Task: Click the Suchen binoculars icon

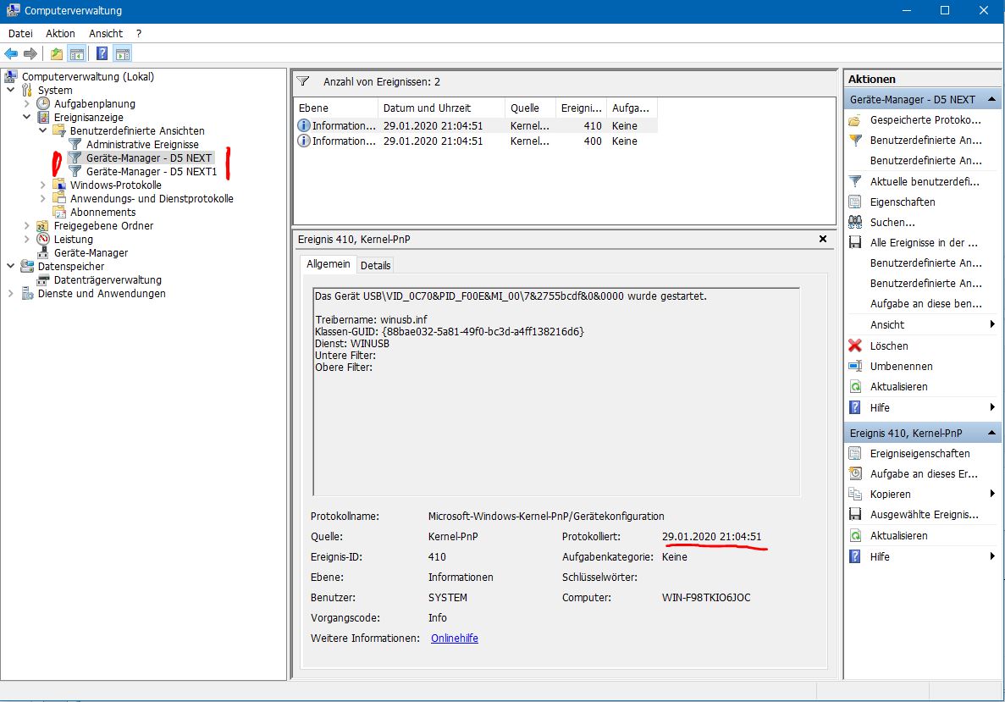Action: coord(855,222)
